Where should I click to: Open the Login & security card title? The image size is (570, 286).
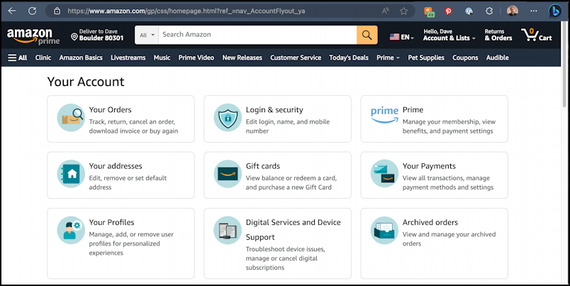coord(274,110)
